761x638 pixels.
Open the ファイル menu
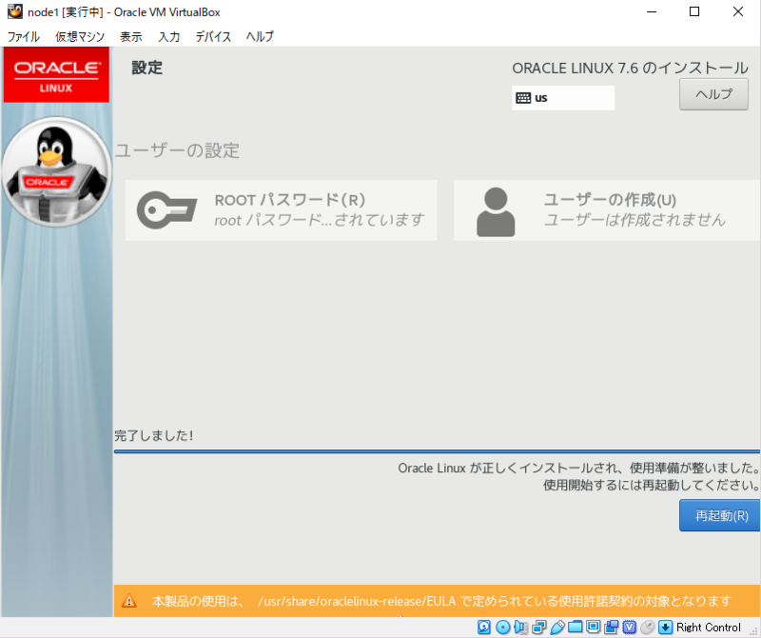23,37
